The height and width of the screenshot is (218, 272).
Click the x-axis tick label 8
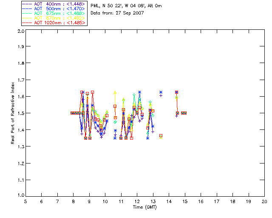[73, 201]
